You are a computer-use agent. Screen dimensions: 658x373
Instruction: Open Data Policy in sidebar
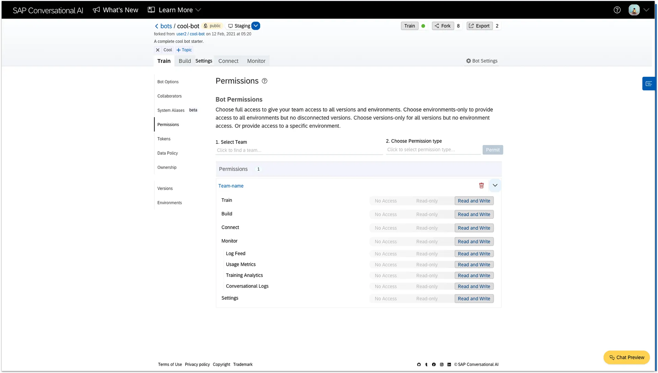[x=168, y=153]
